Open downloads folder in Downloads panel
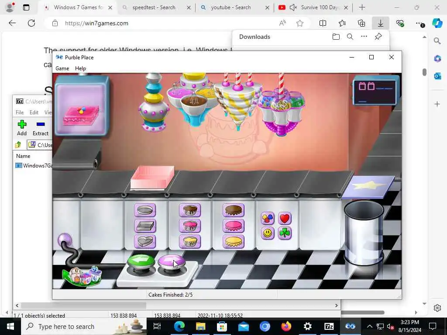Viewport: 447px width, 335px height. [336, 37]
